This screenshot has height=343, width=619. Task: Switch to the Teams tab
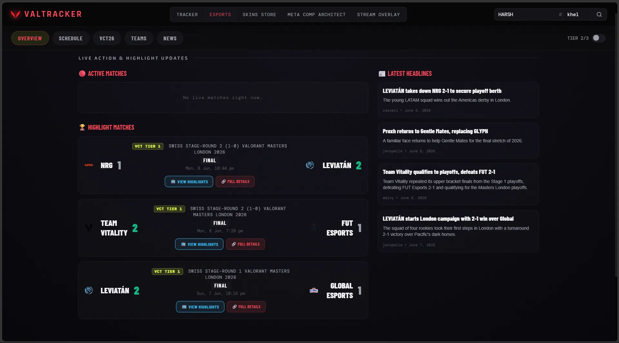[139, 38]
